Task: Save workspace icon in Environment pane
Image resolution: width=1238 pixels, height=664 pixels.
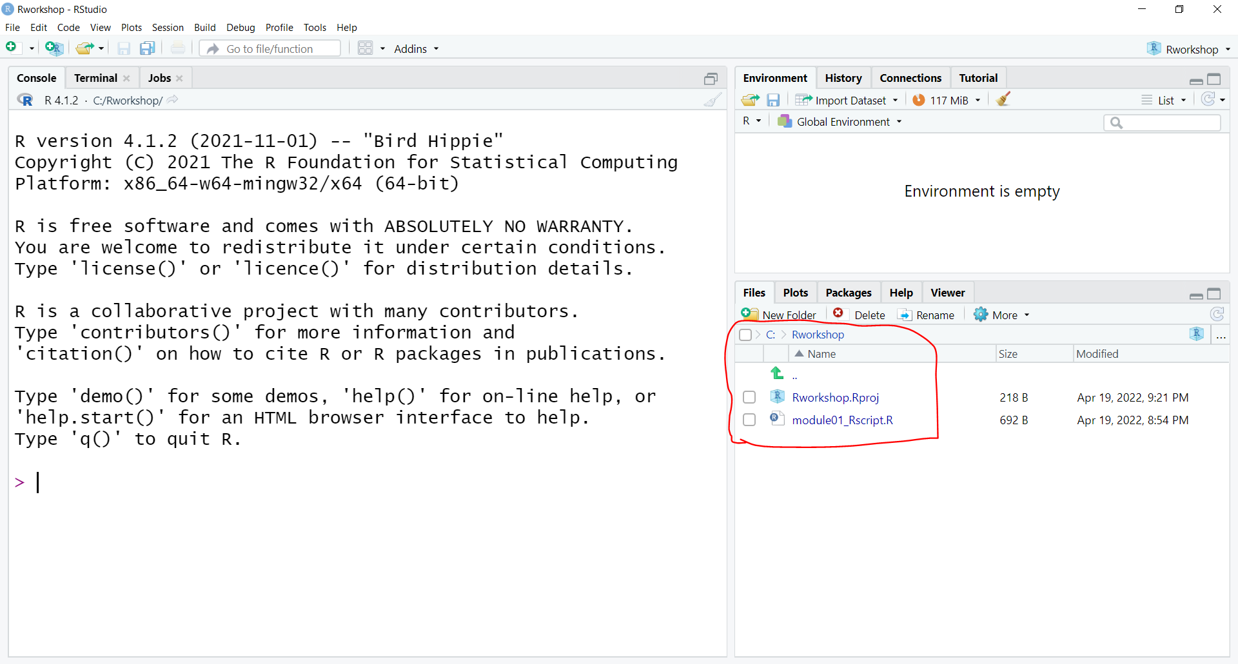Action: [773, 100]
